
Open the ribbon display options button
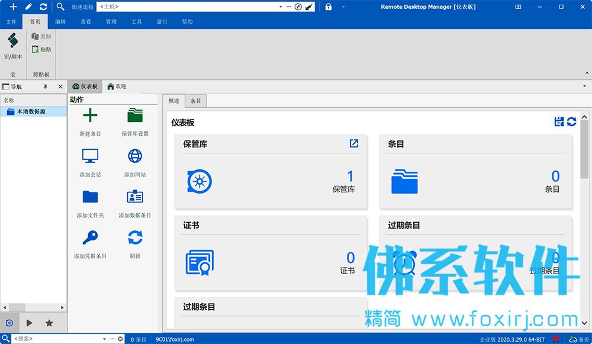518,7
